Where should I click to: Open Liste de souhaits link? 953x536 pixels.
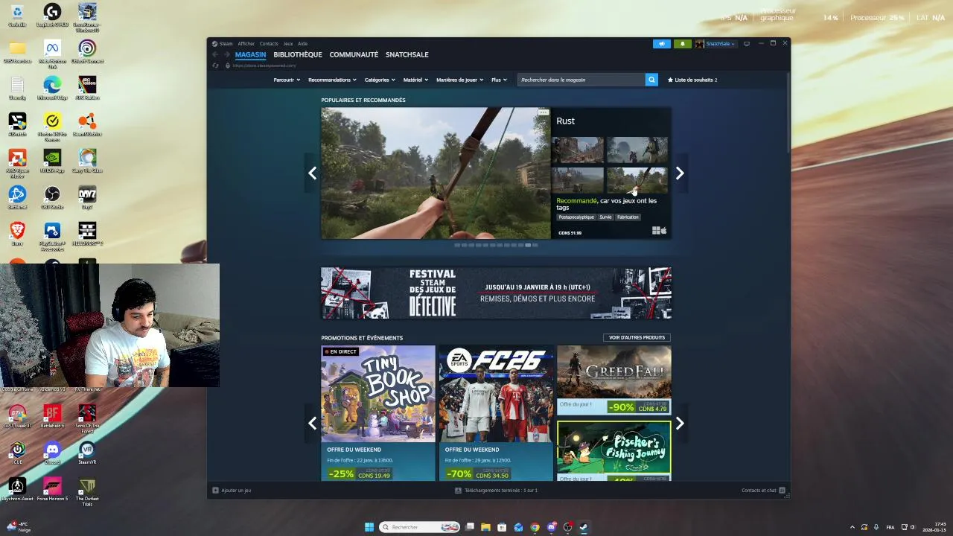click(692, 80)
